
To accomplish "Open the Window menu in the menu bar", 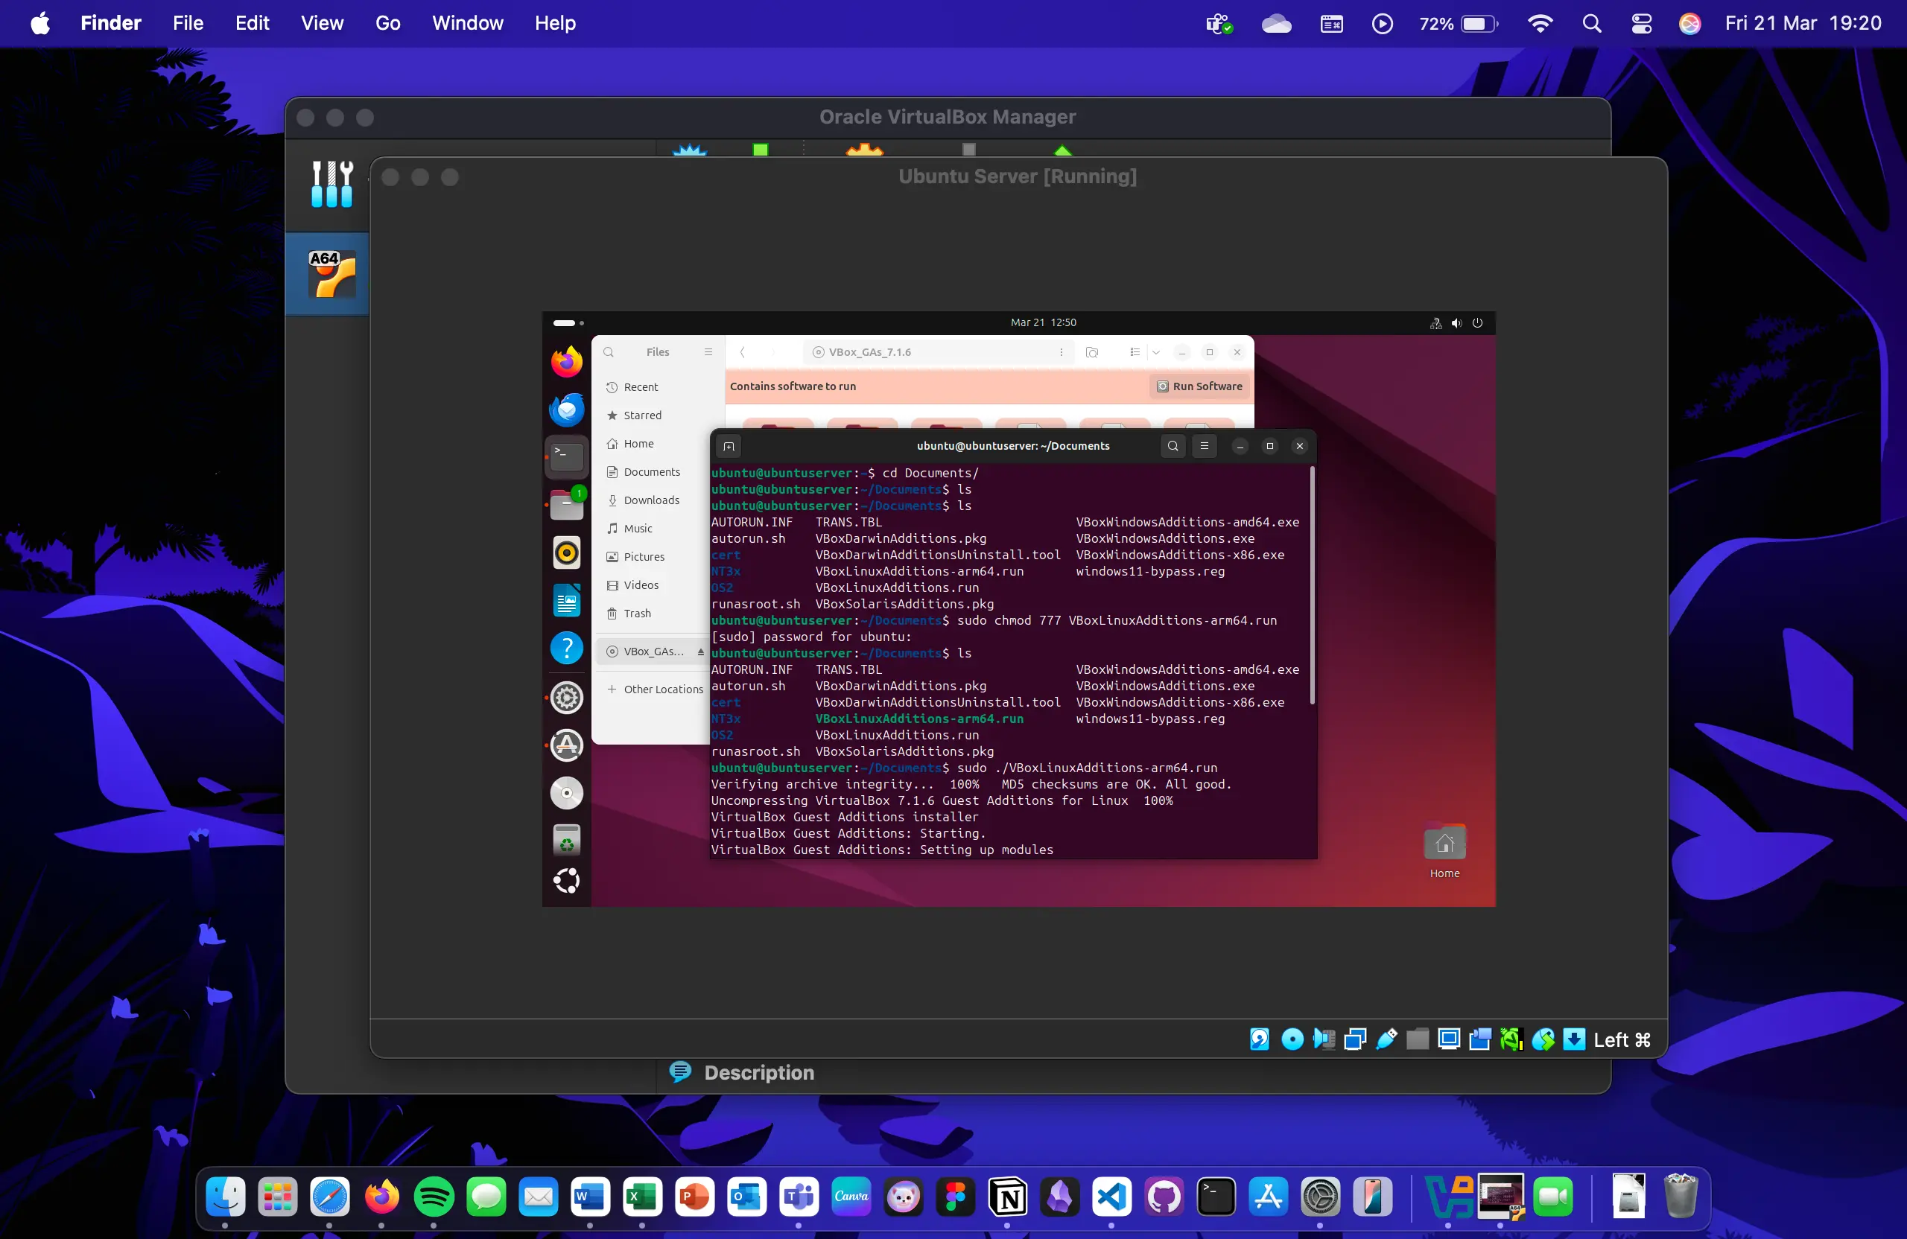I will (x=467, y=23).
